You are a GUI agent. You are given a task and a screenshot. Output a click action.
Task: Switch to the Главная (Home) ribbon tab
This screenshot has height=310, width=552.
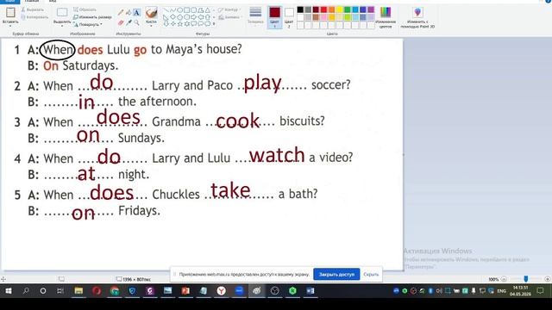tap(32, 2)
